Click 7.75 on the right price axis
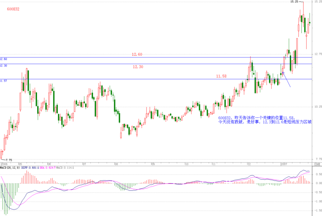 (x=319, y=159)
